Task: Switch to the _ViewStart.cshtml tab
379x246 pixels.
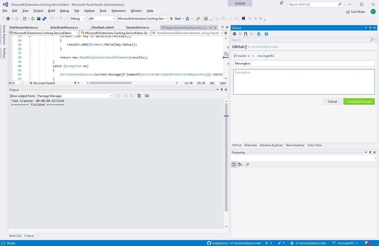Action: point(102,28)
